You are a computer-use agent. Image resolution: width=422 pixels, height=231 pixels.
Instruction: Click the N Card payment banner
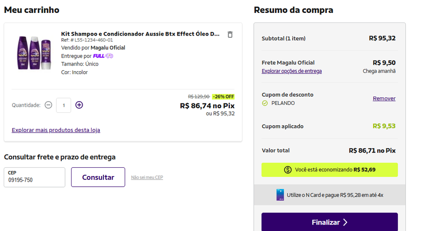click(x=330, y=195)
